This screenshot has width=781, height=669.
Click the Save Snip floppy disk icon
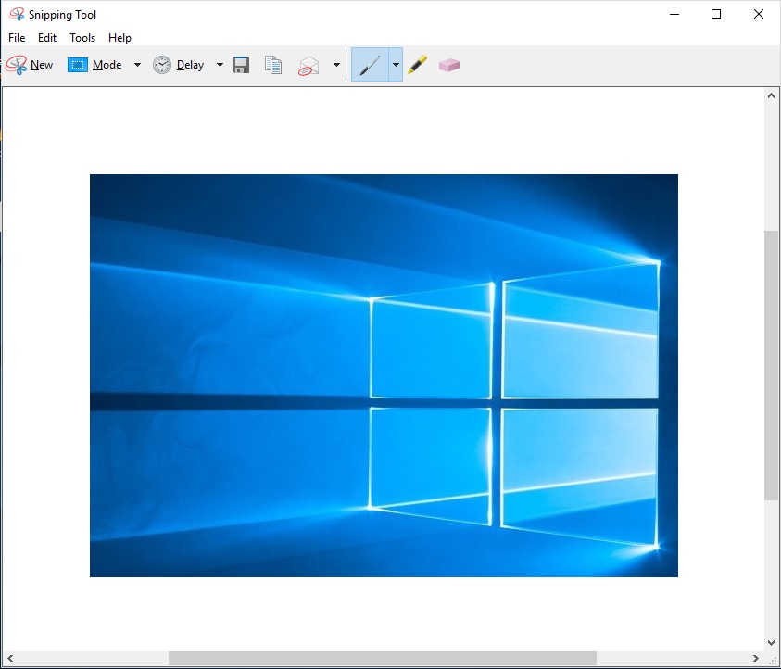(x=241, y=65)
